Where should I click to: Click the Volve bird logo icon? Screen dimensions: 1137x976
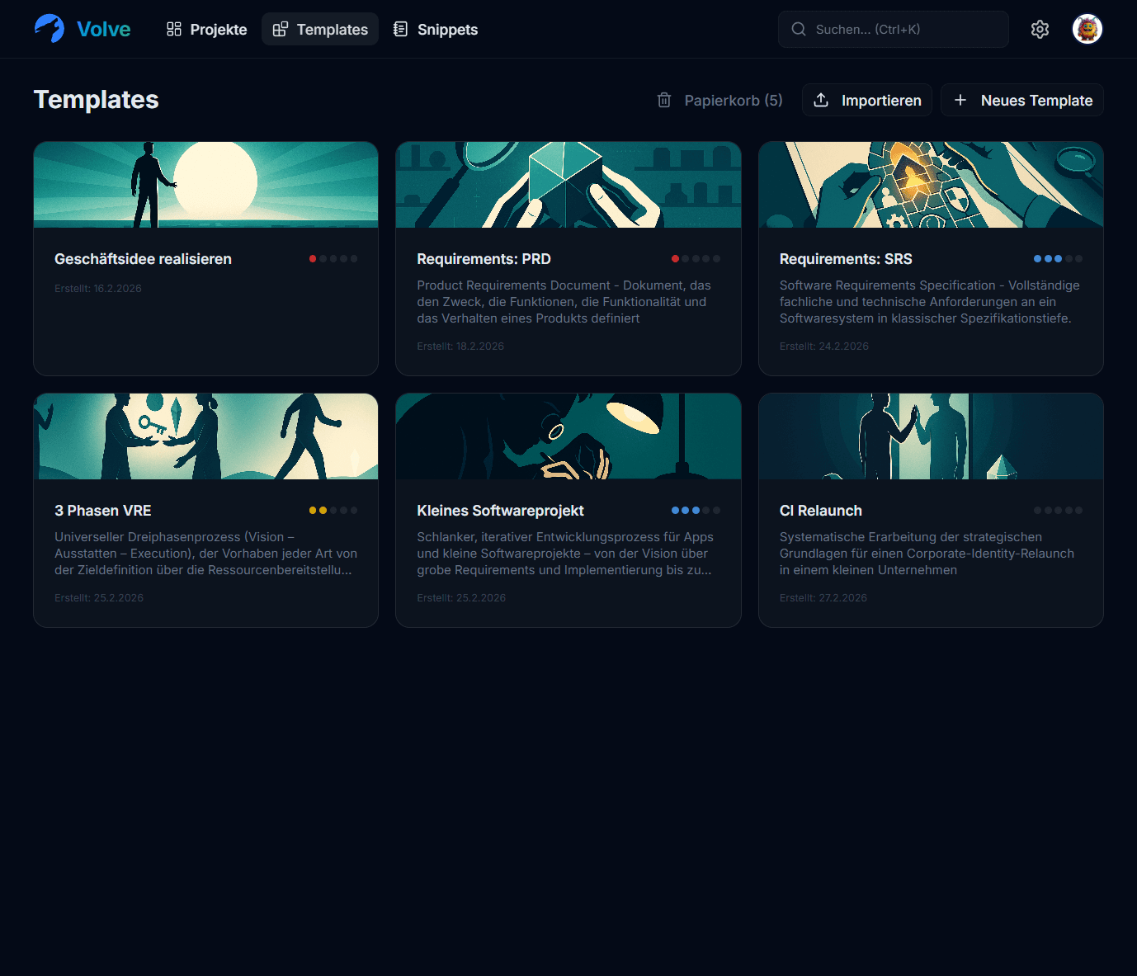pyautogui.click(x=50, y=29)
